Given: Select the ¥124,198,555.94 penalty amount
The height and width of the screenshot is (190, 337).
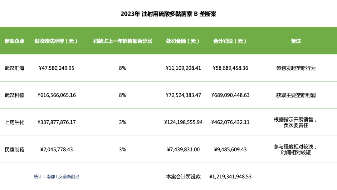Looking at the screenshot, I should [184, 122].
